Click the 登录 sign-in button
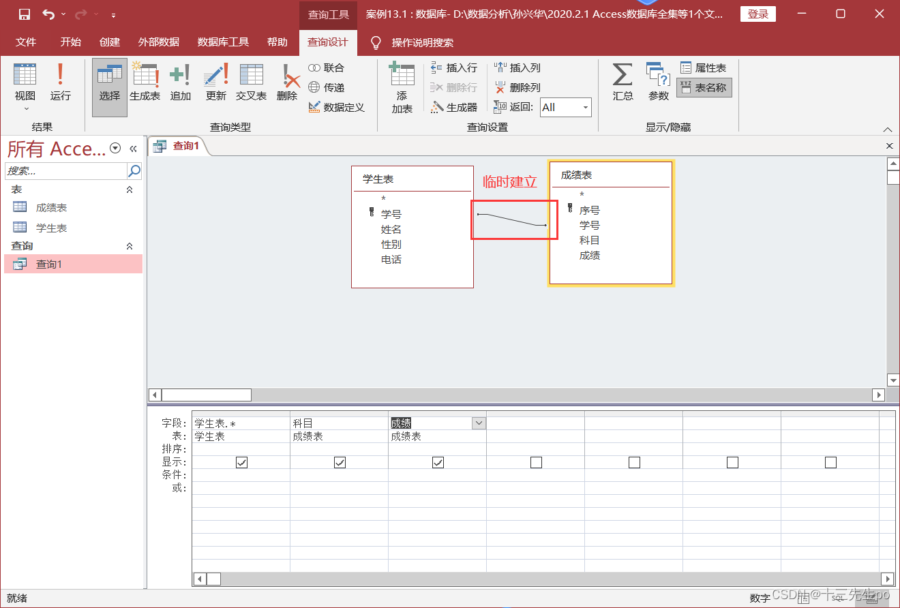 pos(758,14)
